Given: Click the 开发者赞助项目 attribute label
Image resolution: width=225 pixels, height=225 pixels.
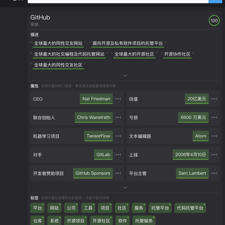Looking at the screenshot, I should coord(49,174).
